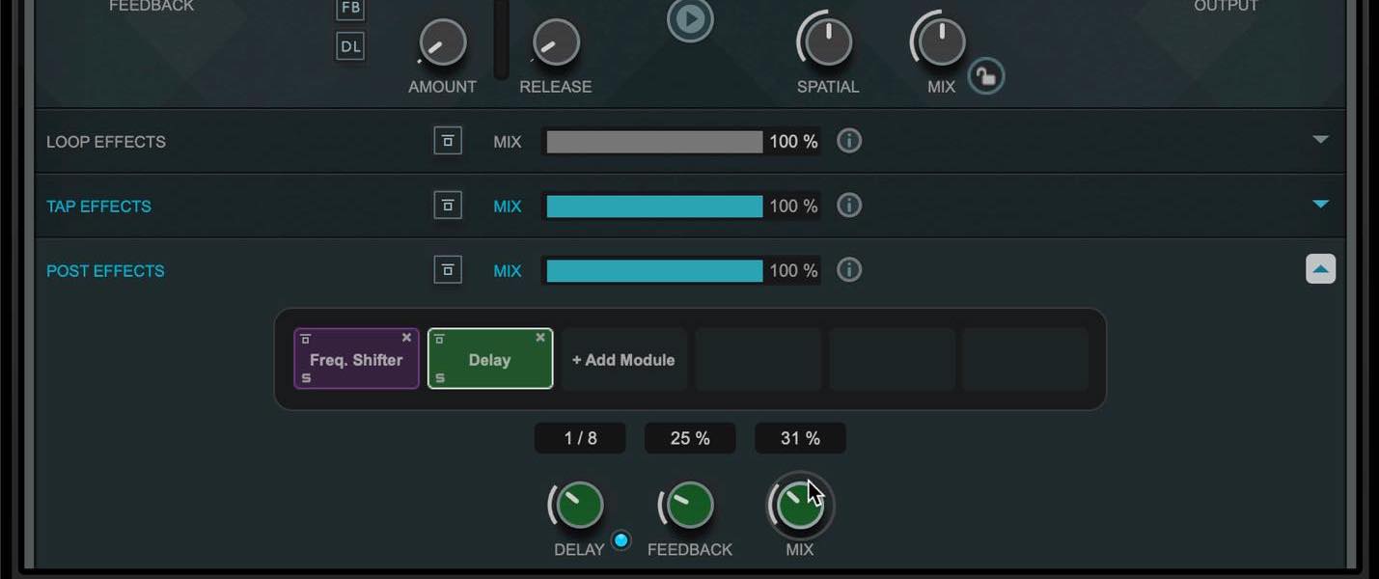Click the 1 / 8 delay value field
Screen dimensions: 1379x579
coord(580,438)
